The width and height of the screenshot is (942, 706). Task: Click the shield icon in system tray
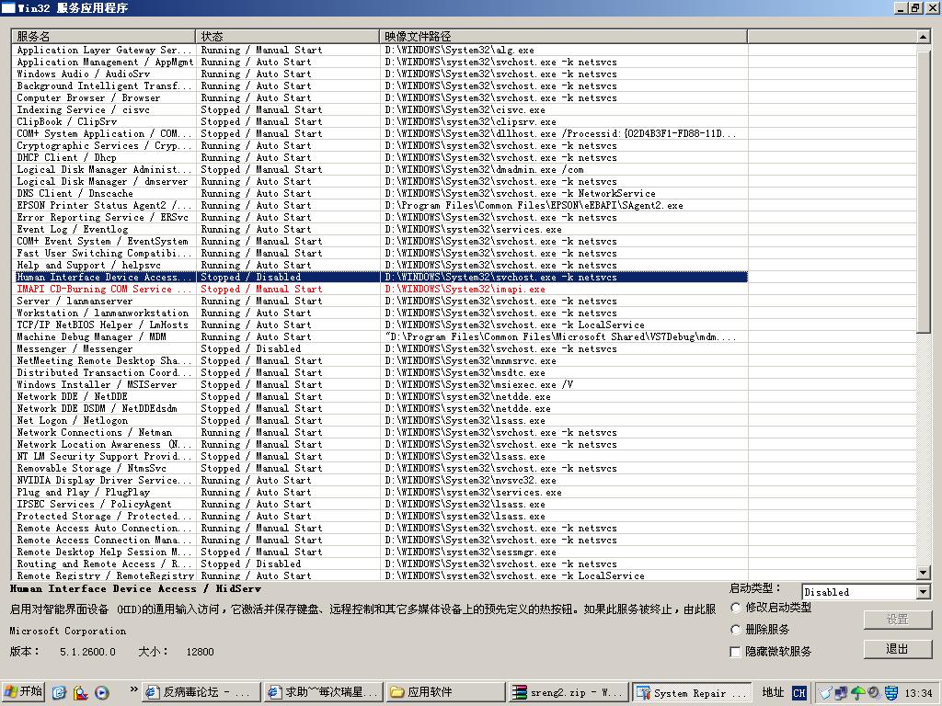(x=890, y=692)
